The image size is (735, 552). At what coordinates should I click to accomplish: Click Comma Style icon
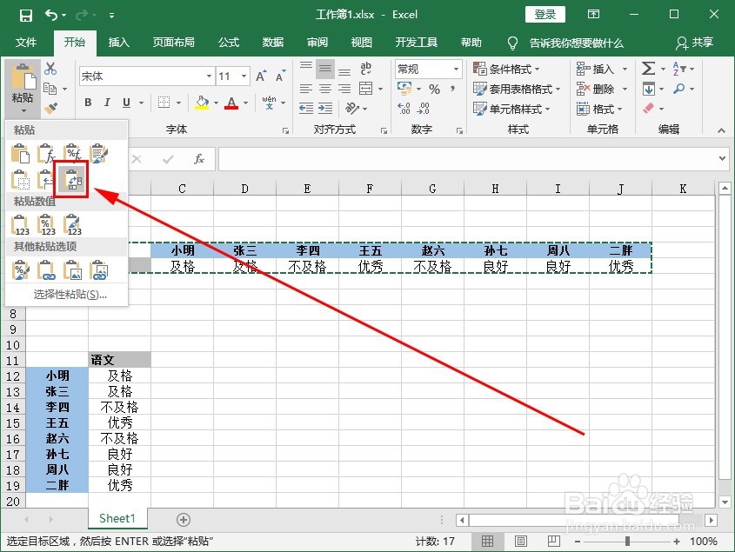pyautogui.click(x=452, y=89)
